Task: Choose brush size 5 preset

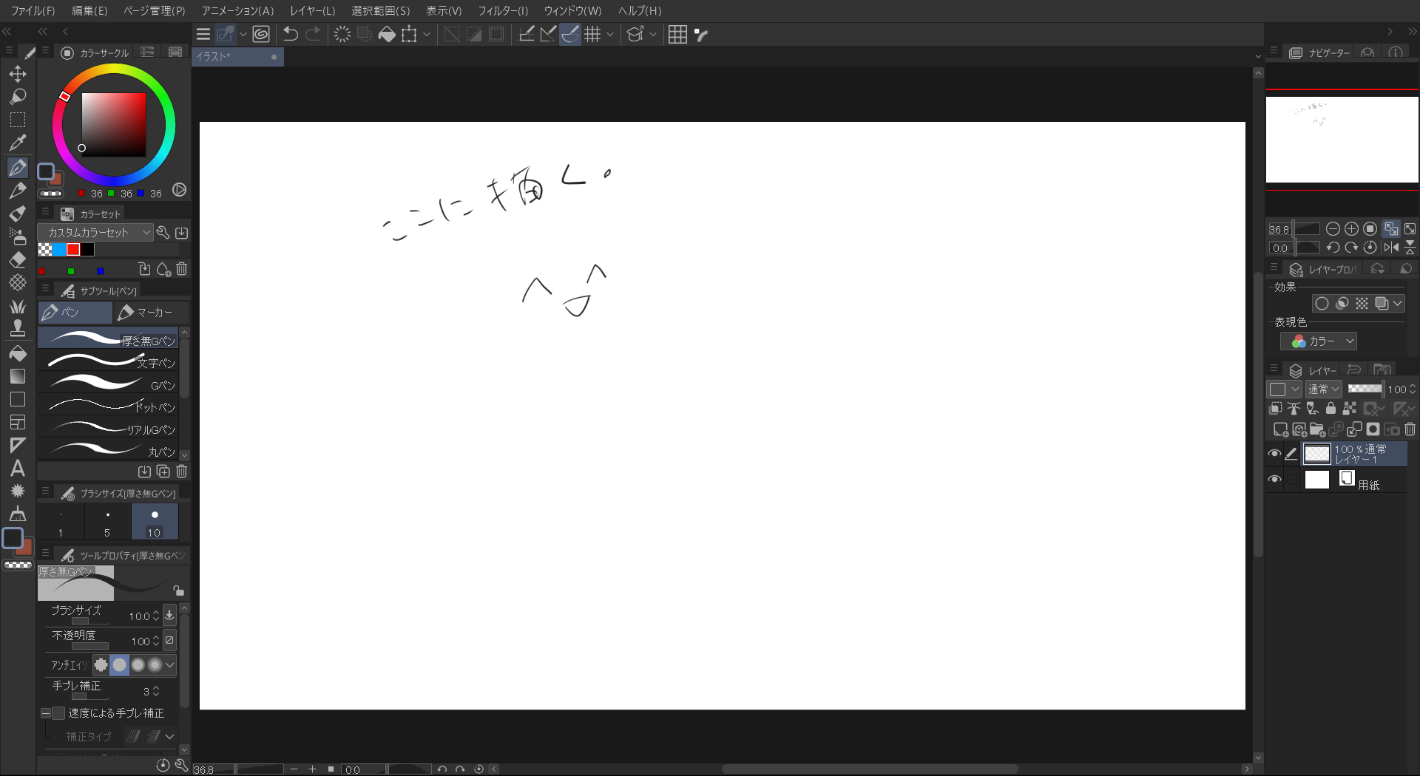Action: point(107,522)
